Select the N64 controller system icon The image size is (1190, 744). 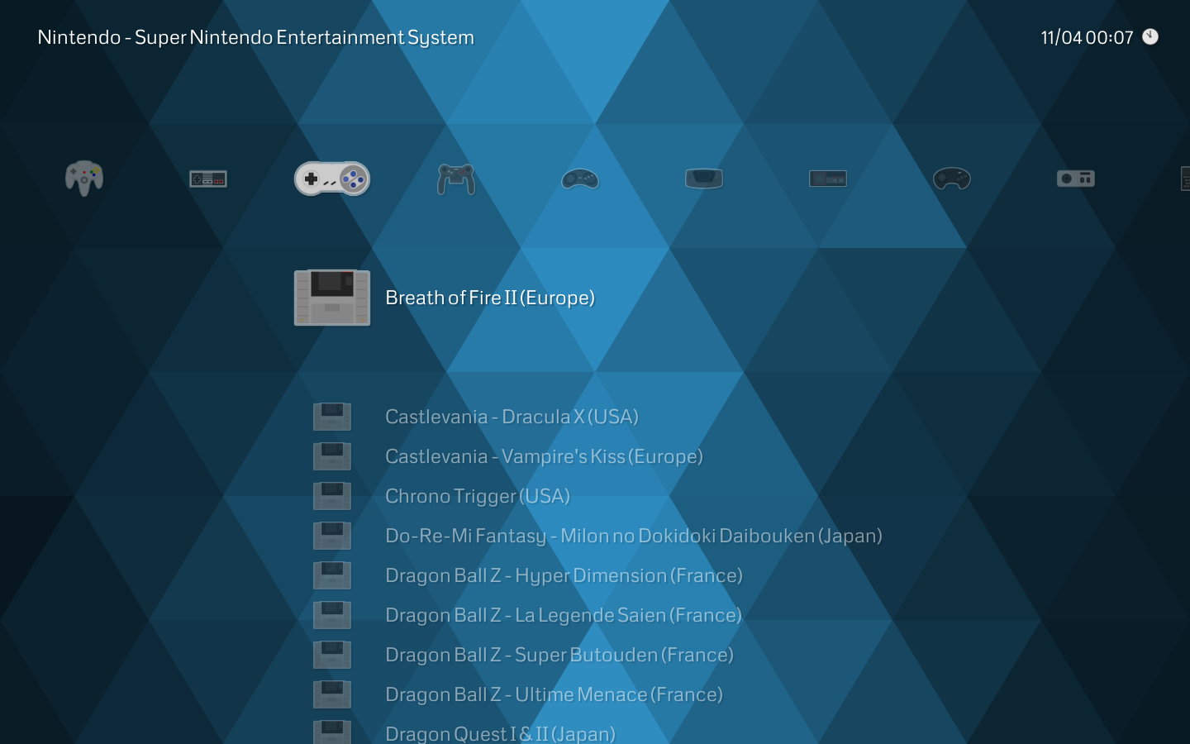pyautogui.click(x=83, y=179)
